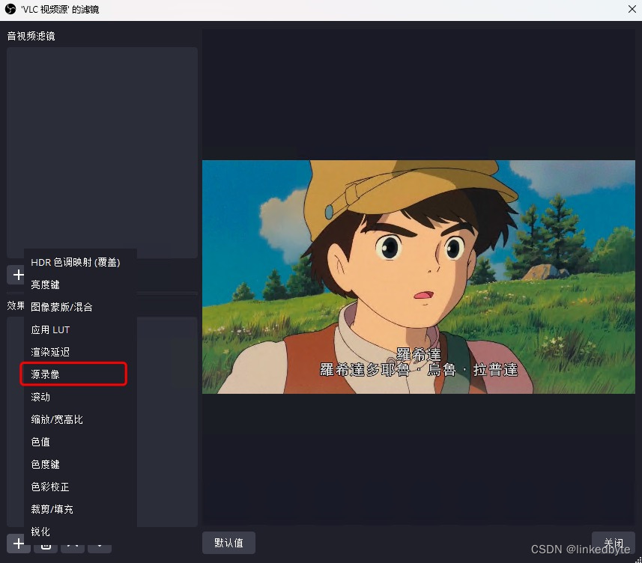Click the 默认值 button
The width and height of the screenshot is (642, 563).
(229, 543)
